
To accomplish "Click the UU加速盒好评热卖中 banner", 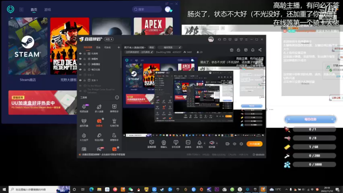I will coord(42,103).
